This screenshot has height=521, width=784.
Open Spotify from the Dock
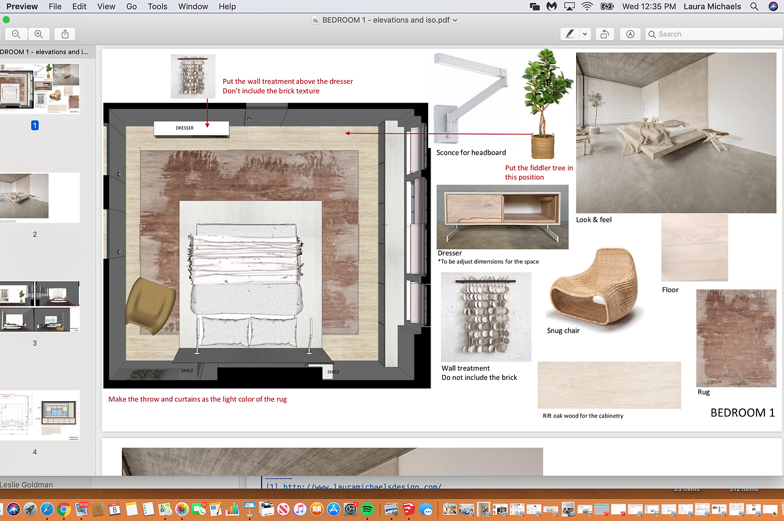(367, 509)
